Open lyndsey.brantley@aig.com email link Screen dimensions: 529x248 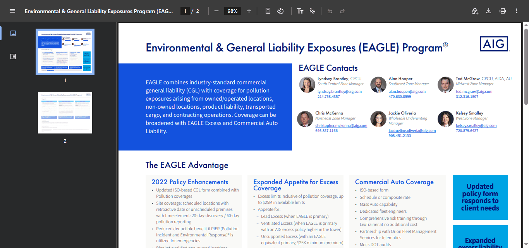(340, 92)
